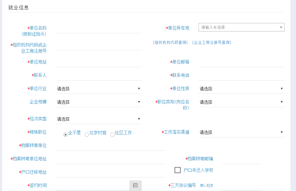This screenshot has height=191, width=296.
Task: Expand the 经济类型 dropdown
Action: (99, 119)
